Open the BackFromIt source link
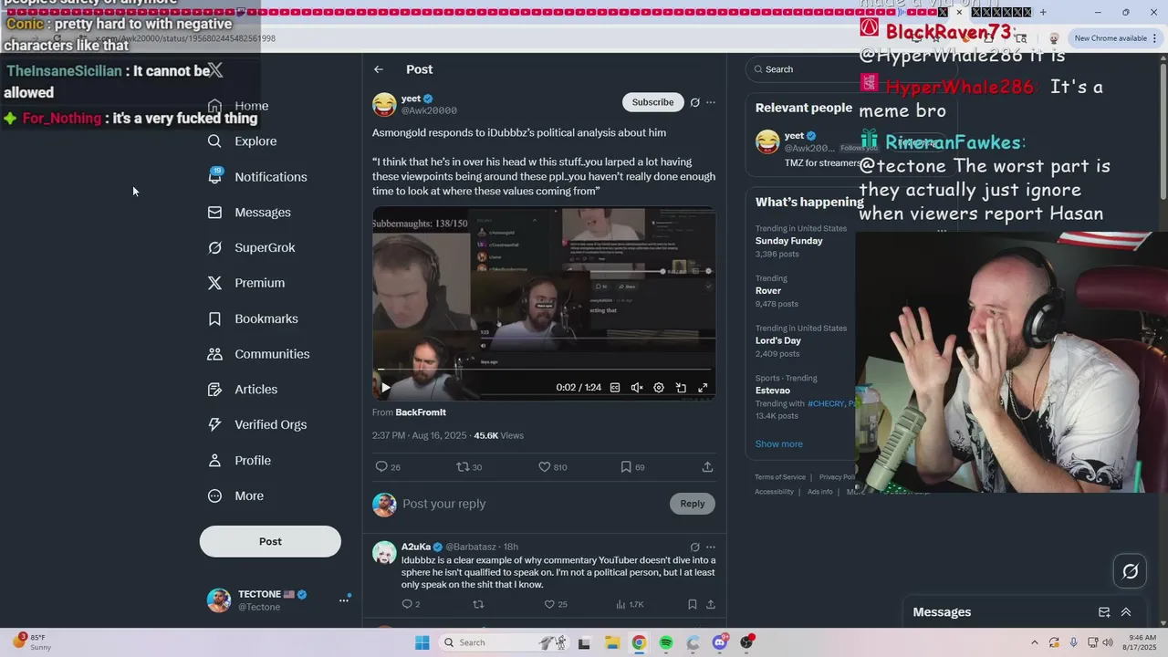The image size is (1168, 657). (421, 412)
